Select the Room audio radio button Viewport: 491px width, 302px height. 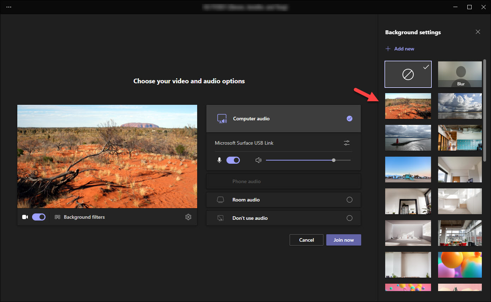pyautogui.click(x=349, y=200)
